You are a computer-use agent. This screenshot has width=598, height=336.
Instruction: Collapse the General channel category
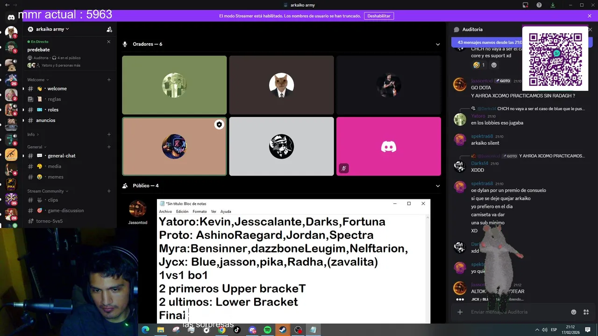point(37,147)
